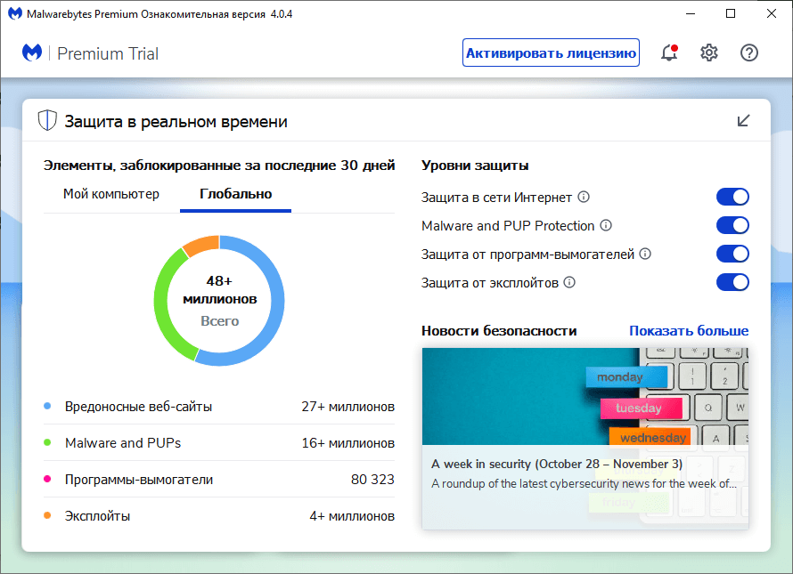Image resolution: width=793 pixels, height=574 pixels.
Task: Open 'A week in security' article title
Action: (x=557, y=464)
